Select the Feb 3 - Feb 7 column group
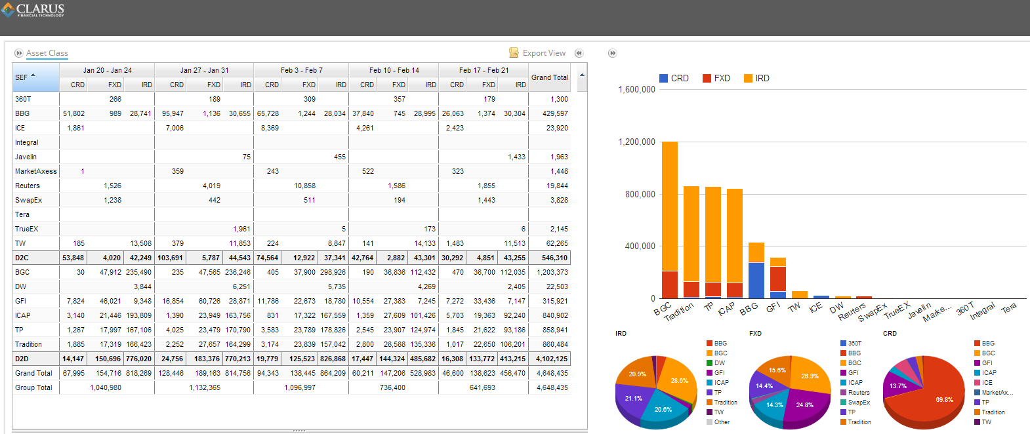Image resolution: width=1030 pixels, height=434 pixels. coord(301,70)
